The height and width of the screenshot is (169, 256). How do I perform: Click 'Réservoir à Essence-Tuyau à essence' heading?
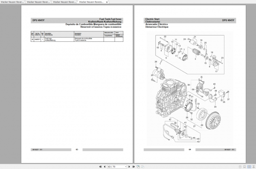pyautogui.click(x=101, y=27)
